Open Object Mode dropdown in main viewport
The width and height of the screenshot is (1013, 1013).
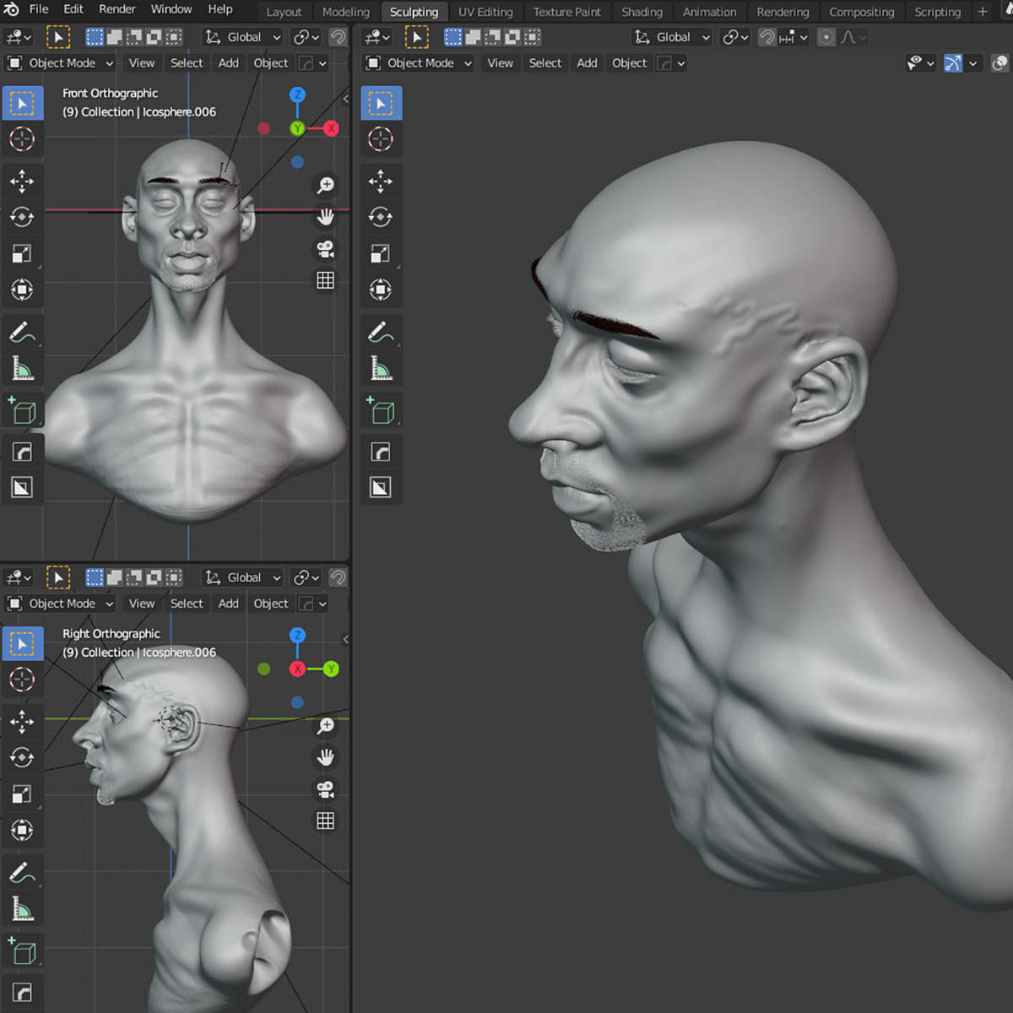click(x=418, y=63)
